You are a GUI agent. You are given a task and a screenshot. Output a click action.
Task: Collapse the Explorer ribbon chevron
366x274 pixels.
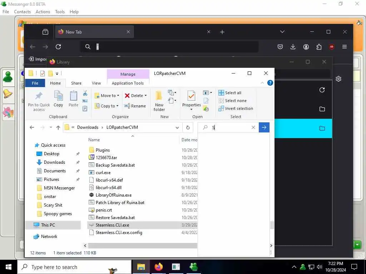262,83
